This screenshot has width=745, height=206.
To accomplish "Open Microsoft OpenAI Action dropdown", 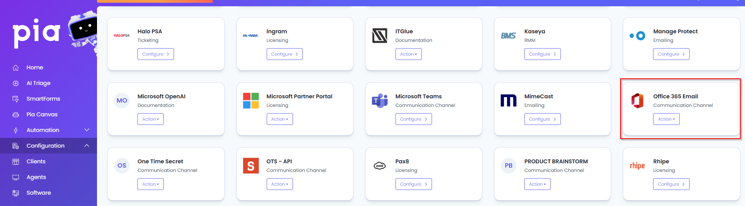I will pos(150,119).
